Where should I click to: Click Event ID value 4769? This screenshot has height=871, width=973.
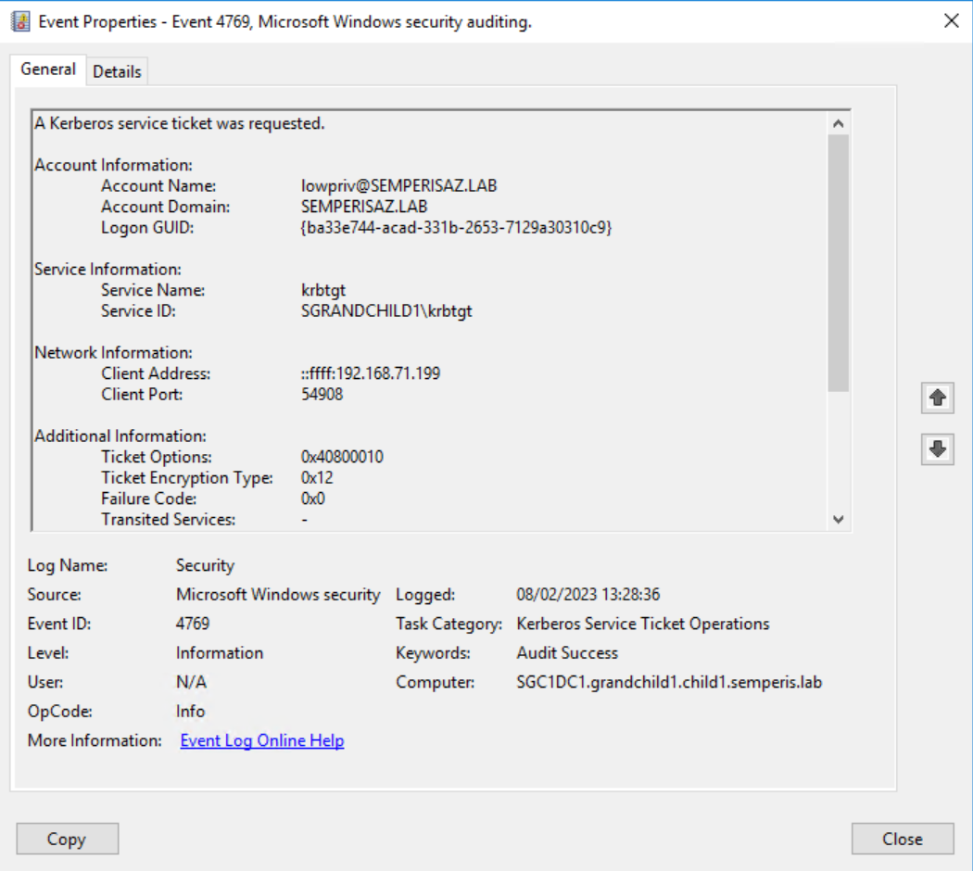click(x=193, y=624)
